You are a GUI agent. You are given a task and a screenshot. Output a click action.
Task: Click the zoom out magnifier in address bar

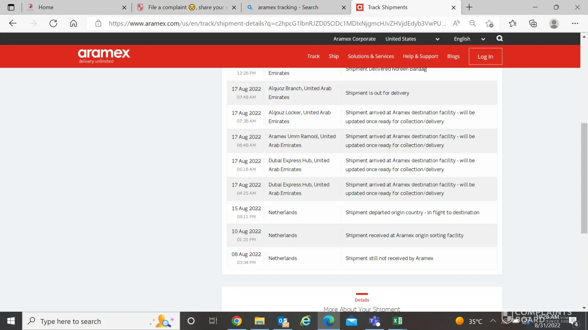pos(473,23)
